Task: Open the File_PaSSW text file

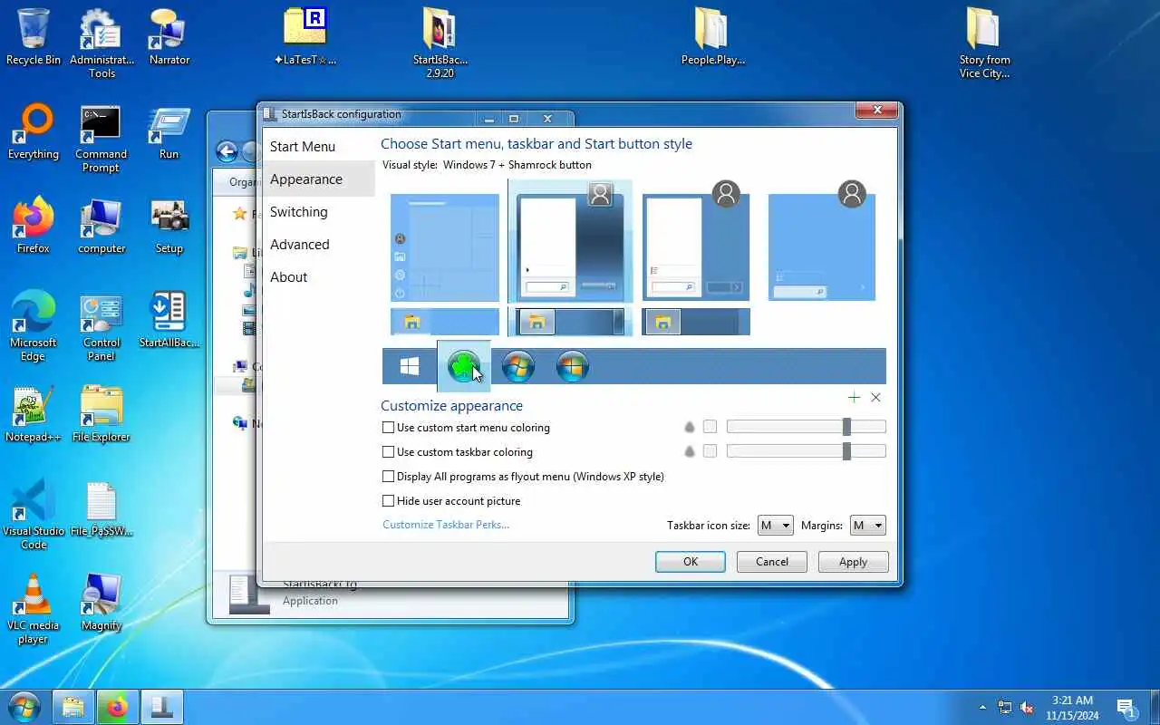Action: click(x=101, y=509)
